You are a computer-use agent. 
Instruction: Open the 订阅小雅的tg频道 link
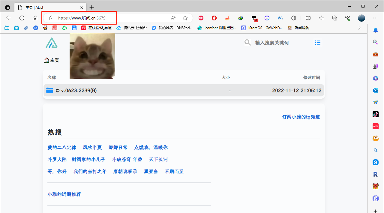301,117
